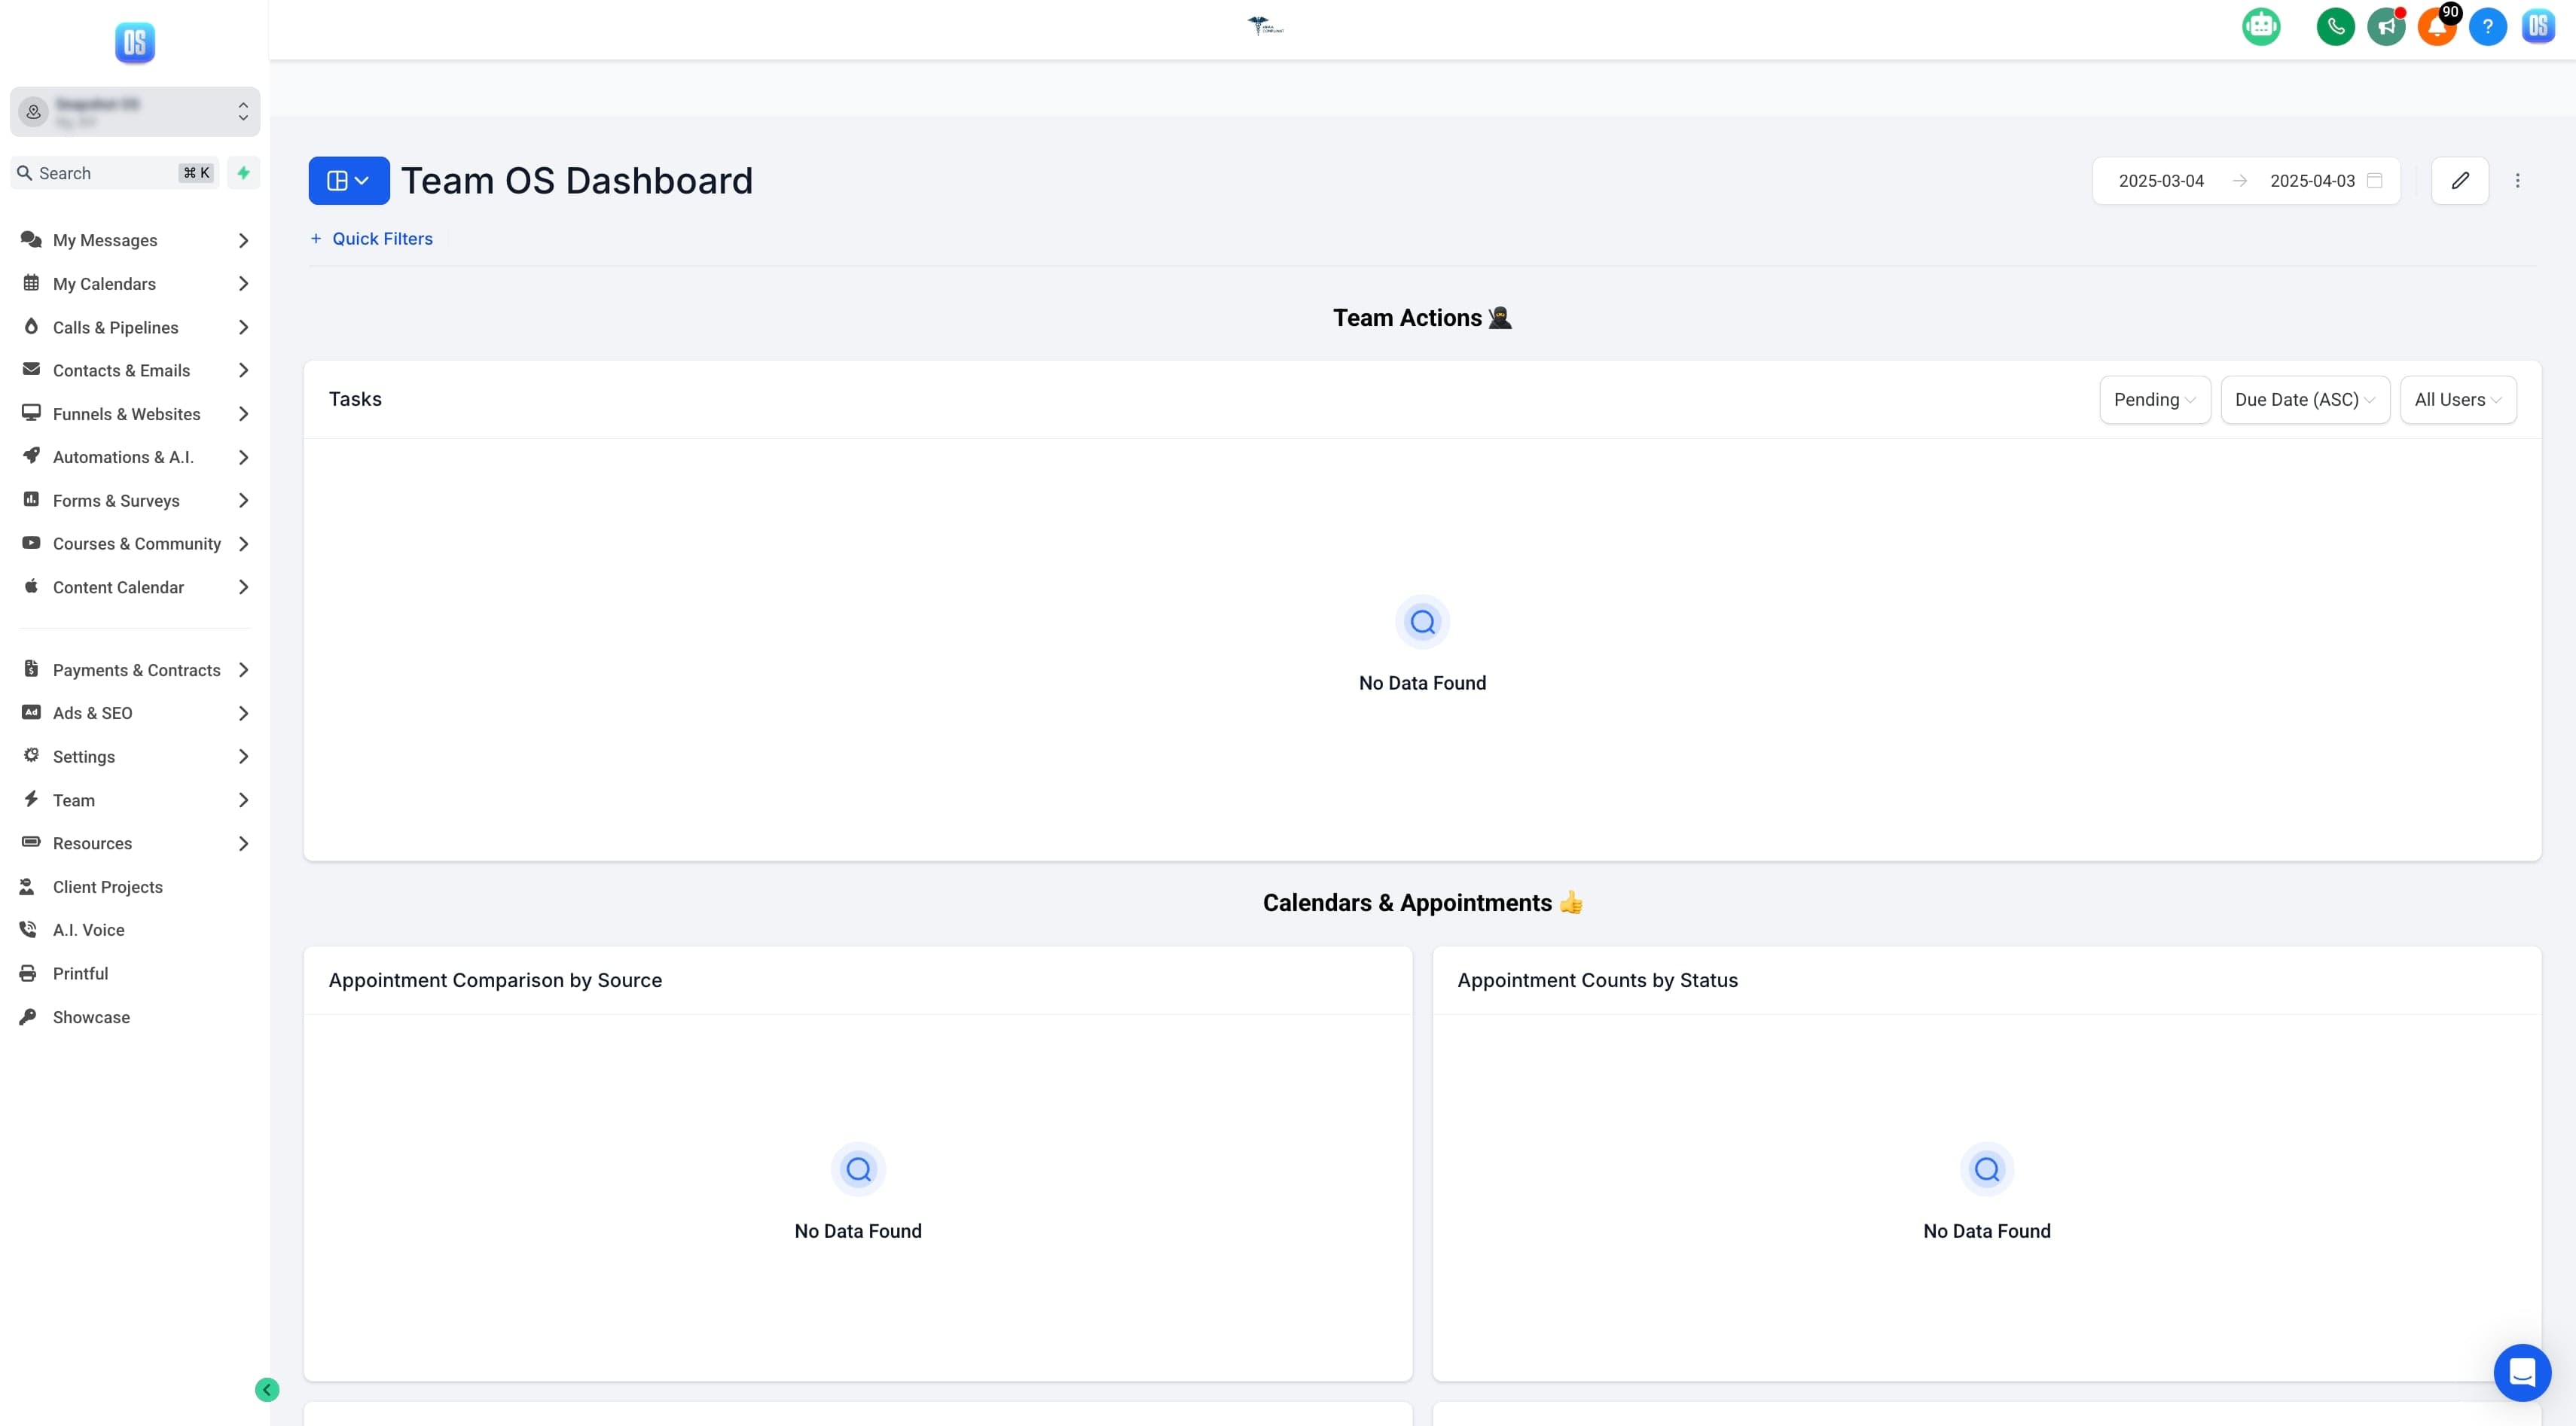Click the My Messages chat icon

tap(31, 240)
